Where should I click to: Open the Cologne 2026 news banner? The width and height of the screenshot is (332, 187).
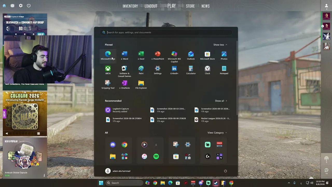(x=25, y=111)
